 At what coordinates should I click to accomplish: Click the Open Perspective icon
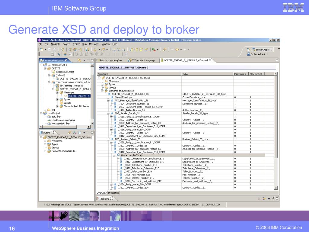(x=249, y=50)
